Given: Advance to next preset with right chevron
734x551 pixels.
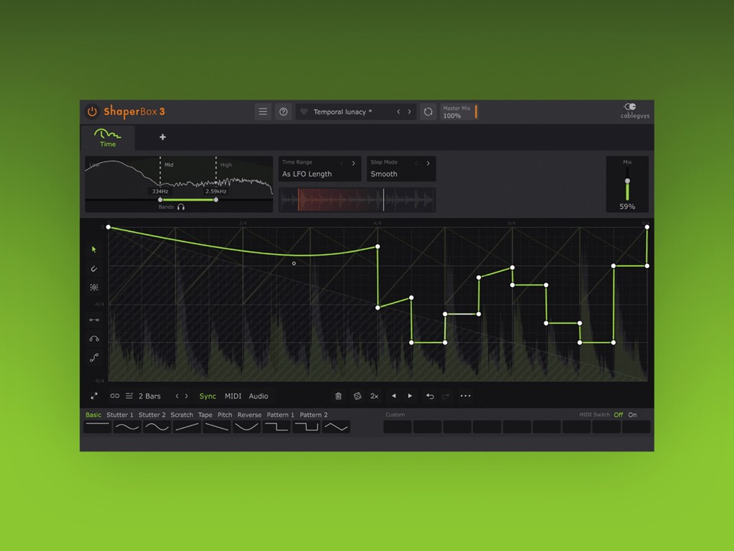Looking at the screenshot, I should 409,111.
